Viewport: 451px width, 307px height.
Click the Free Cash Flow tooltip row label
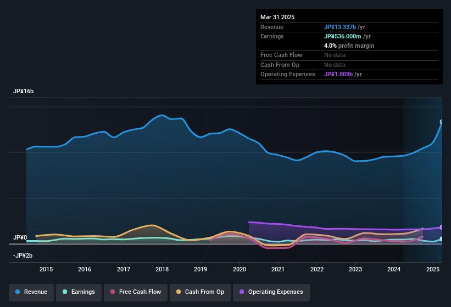[x=281, y=55]
